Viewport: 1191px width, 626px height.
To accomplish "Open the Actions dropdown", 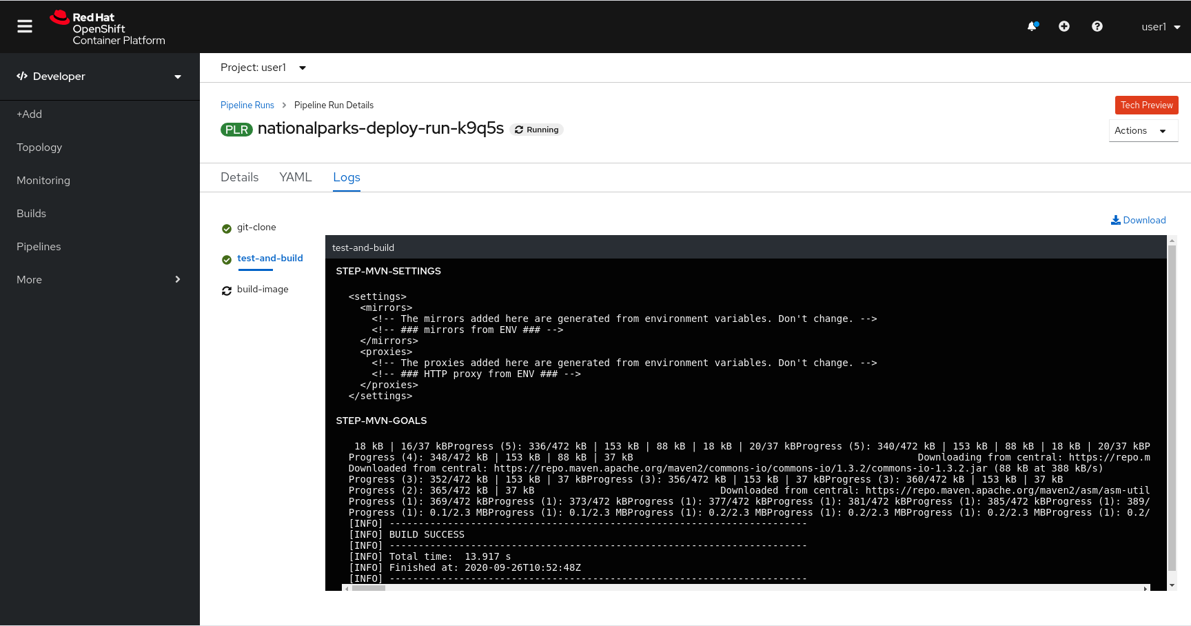I will 1143,130.
